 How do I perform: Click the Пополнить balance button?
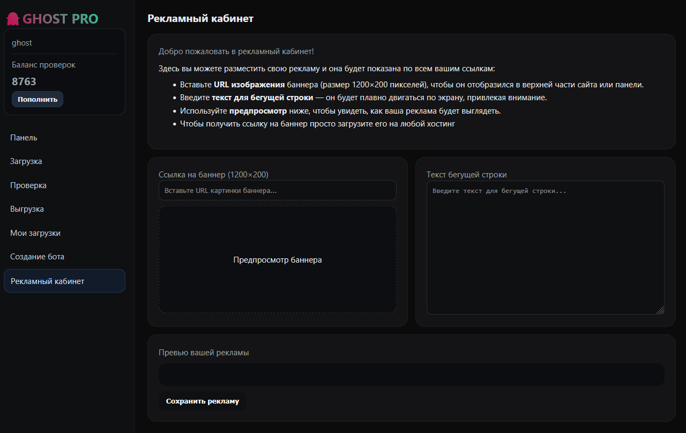point(38,99)
